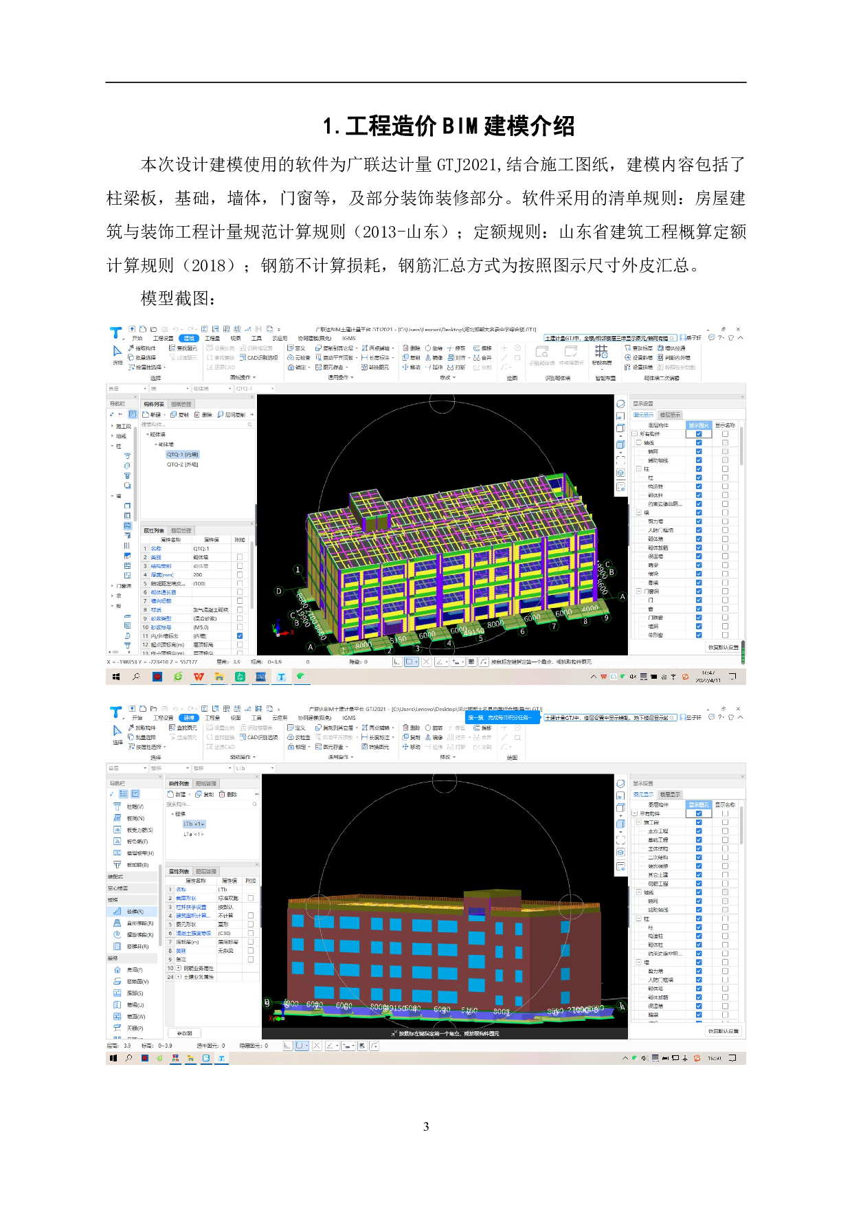Click 参数图 button in lower properties panel
The image size is (852, 1205).
click(x=184, y=1033)
